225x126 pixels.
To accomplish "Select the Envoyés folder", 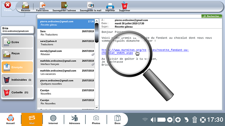I will [17, 67].
